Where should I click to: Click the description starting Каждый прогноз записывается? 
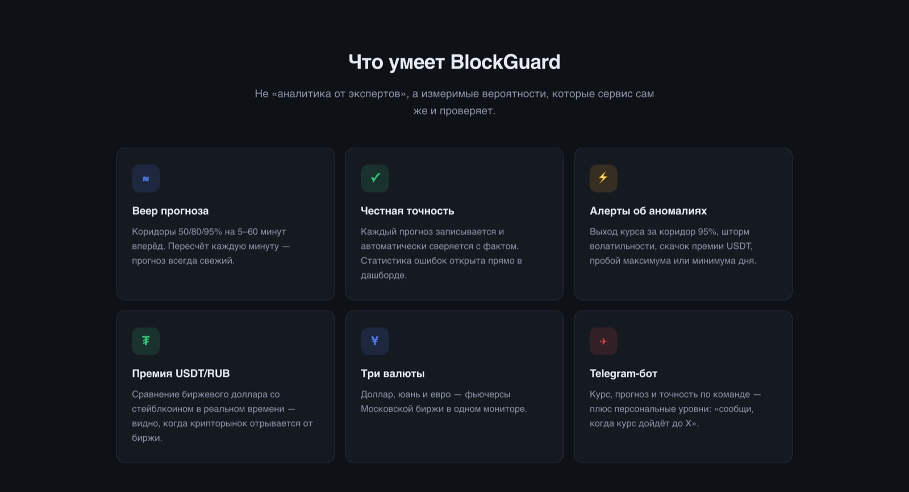[441, 253]
